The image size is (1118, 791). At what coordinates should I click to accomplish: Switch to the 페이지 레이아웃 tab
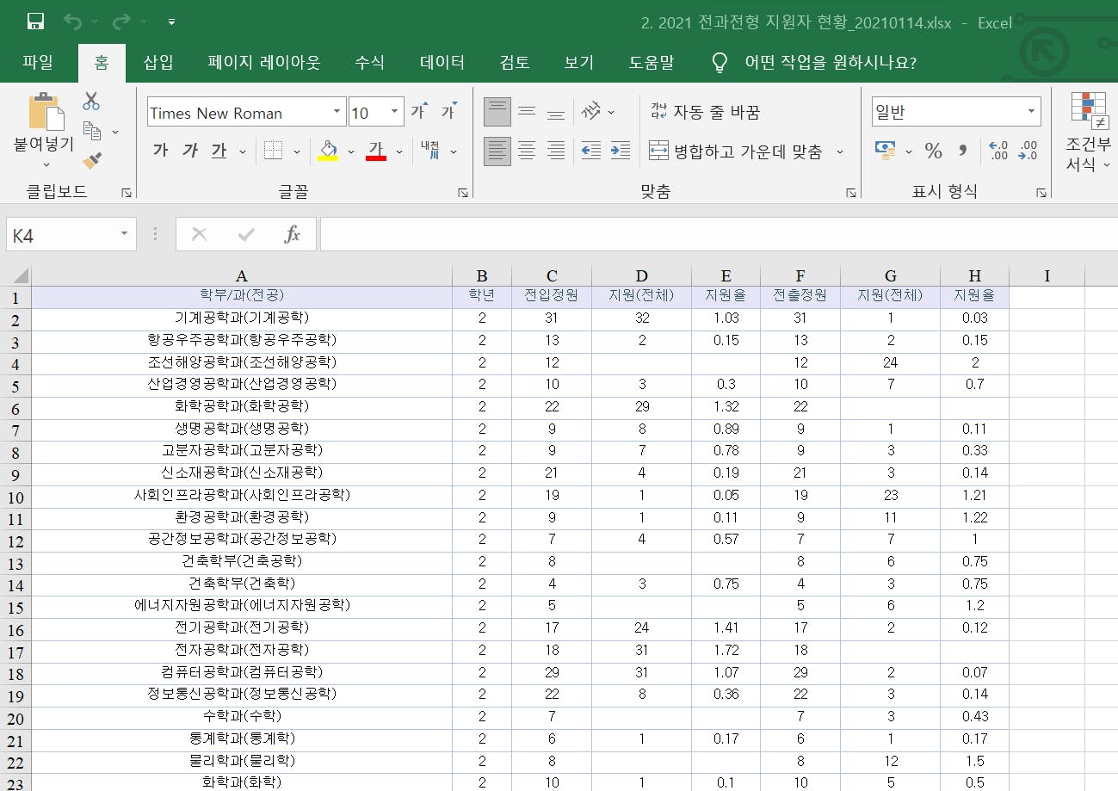tap(264, 62)
